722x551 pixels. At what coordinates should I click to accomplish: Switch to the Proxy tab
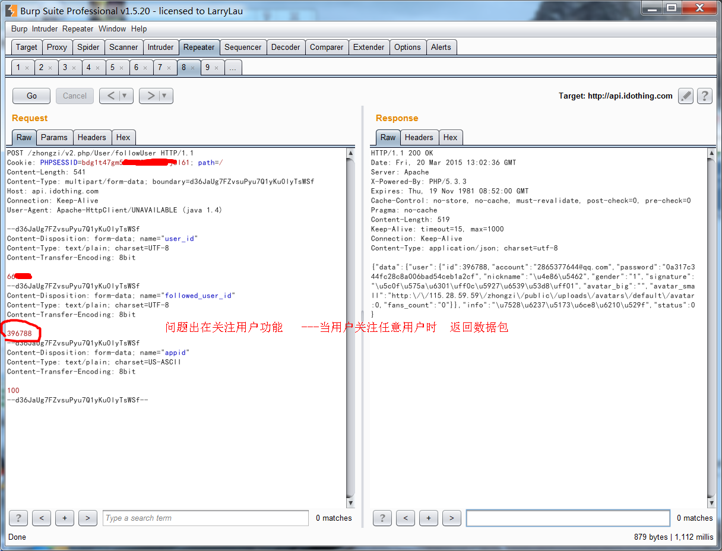57,47
